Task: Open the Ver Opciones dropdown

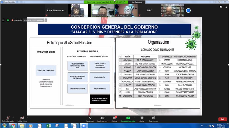Action: point(138,2)
